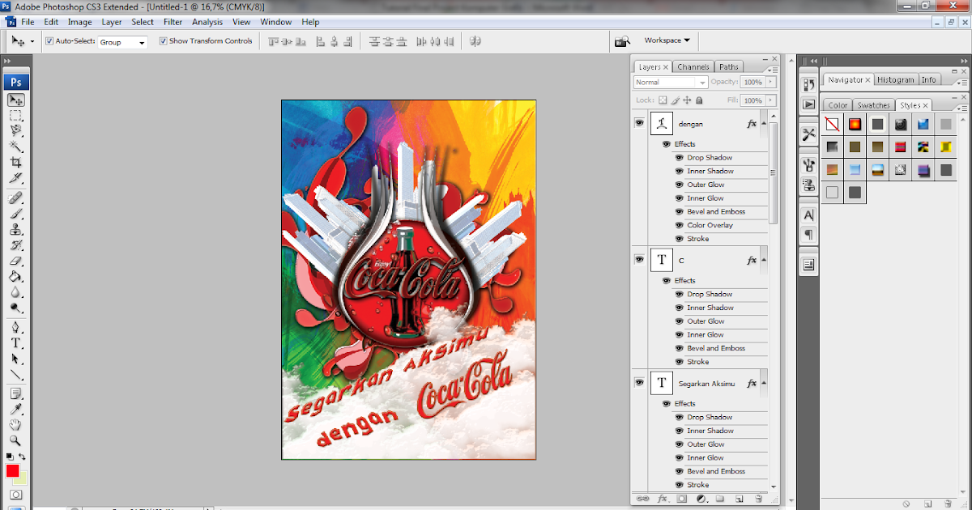The image size is (972, 510).
Task: Hide the 'C' text layer
Action: pos(639,259)
